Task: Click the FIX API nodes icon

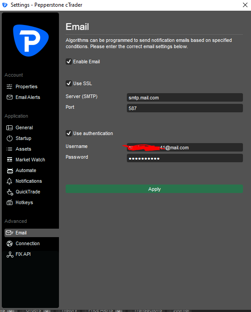Action: coord(10,255)
